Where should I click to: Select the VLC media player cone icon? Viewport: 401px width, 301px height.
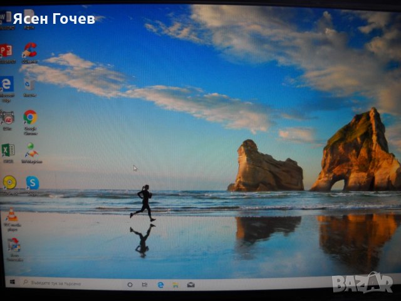pyautogui.click(x=11, y=215)
